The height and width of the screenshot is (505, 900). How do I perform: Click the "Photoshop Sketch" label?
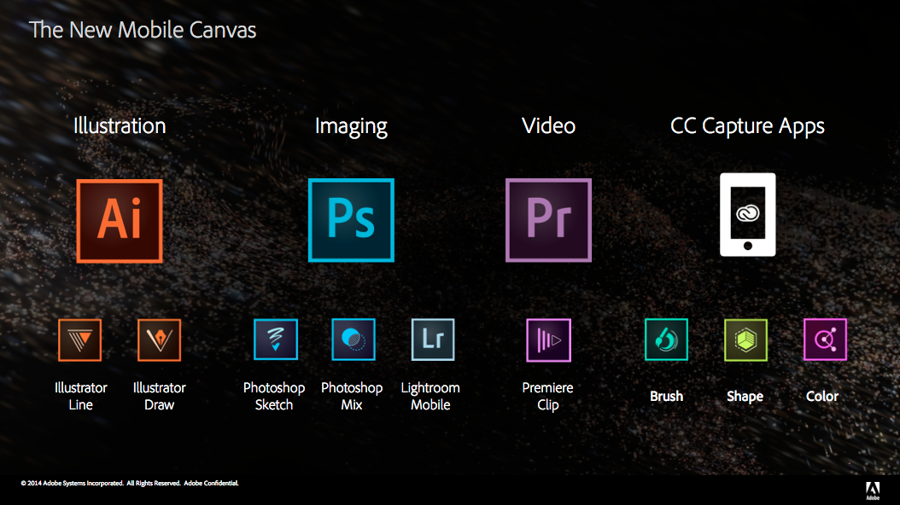pos(274,396)
